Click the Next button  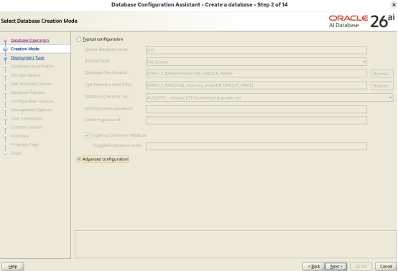coord(336,267)
